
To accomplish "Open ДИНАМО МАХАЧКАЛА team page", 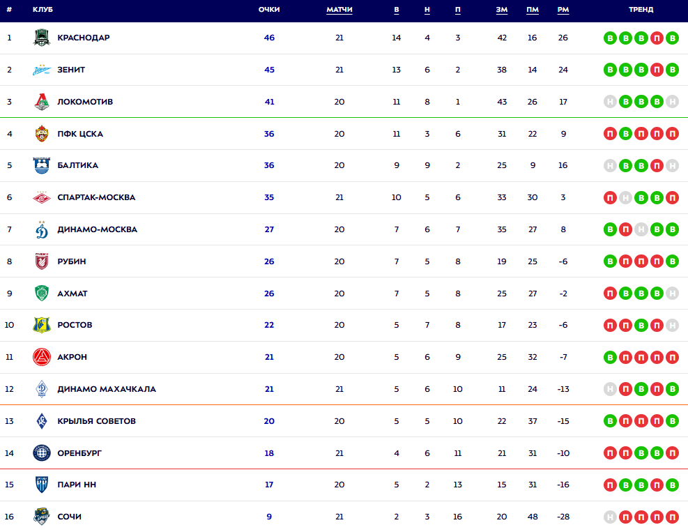I will click(107, 389).
